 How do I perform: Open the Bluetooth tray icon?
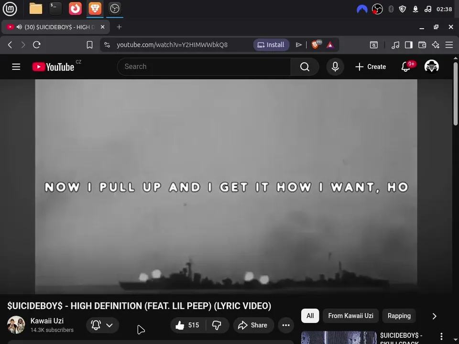coord(391,10)
